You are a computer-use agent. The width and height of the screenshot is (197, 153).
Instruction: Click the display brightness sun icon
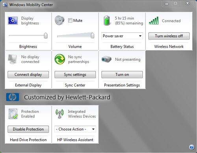tap(13, 21)
